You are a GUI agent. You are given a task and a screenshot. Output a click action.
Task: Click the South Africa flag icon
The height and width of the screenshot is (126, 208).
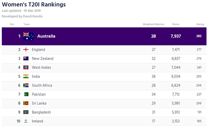click(x=26, y=85)
